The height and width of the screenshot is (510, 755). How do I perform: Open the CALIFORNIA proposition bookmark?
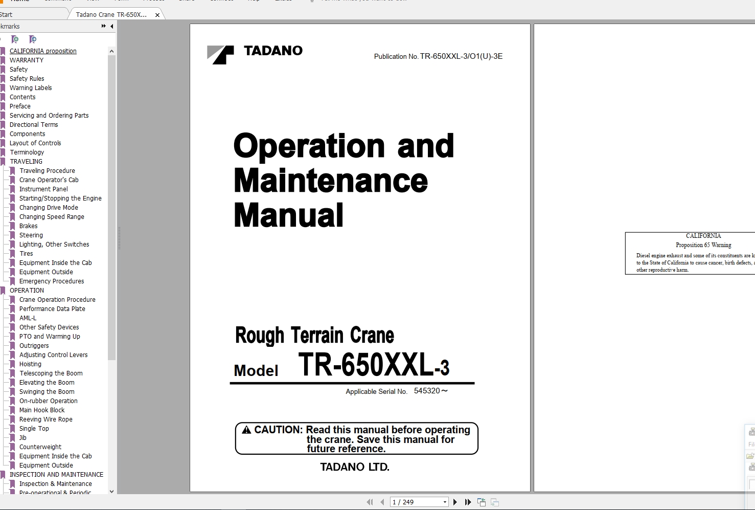[x=43, y=51]
